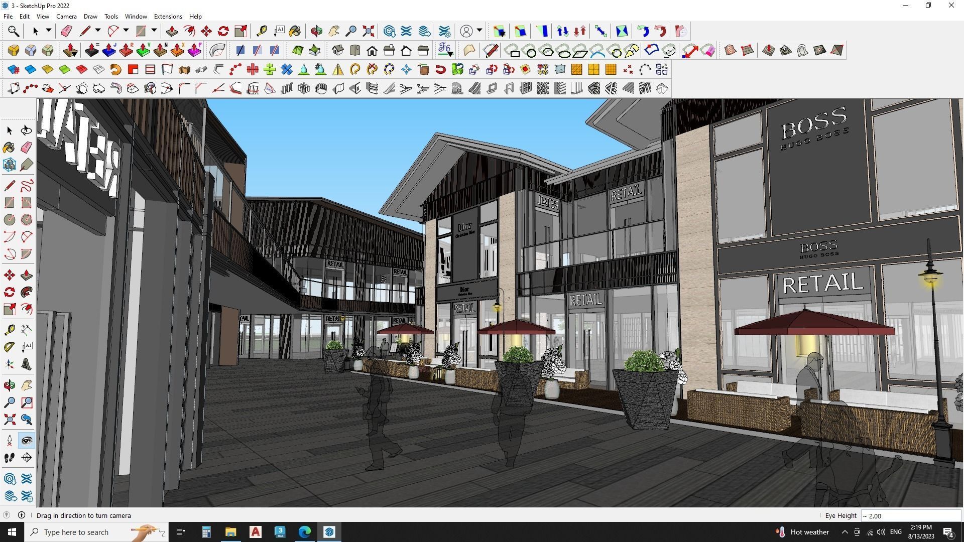964x542 pixels.
Task: Open the Draw menu
Action: (90, 17)
